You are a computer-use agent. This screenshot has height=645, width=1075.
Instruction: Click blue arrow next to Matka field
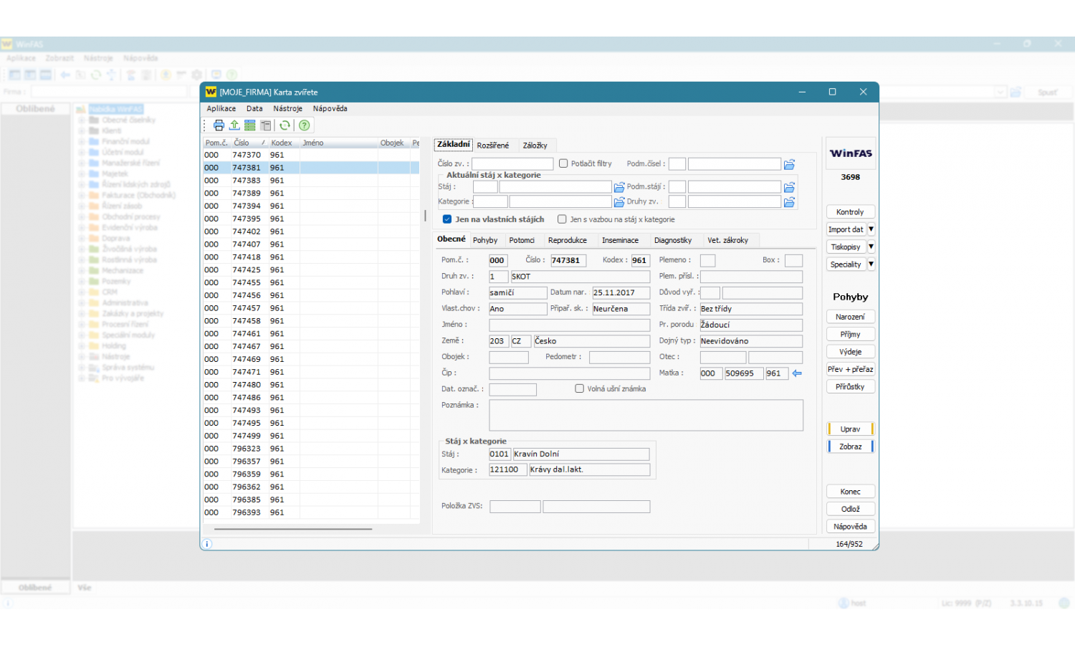point(797,373)
